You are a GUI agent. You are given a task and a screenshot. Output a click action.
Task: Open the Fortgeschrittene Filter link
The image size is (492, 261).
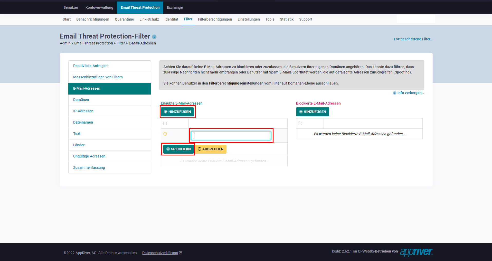(413, 39)
